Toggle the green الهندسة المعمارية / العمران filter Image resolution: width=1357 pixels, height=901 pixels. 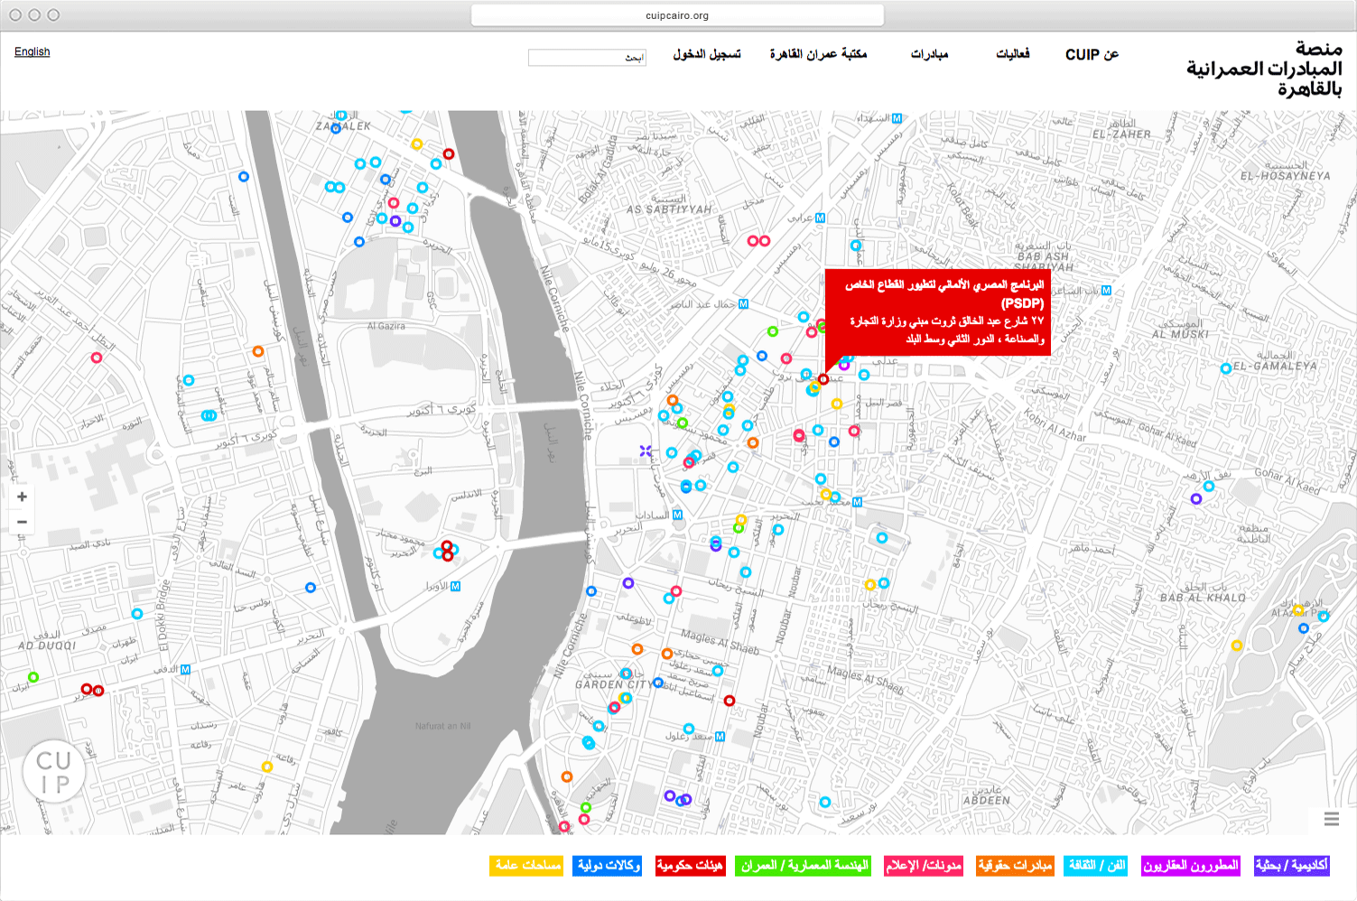(804, 866)
